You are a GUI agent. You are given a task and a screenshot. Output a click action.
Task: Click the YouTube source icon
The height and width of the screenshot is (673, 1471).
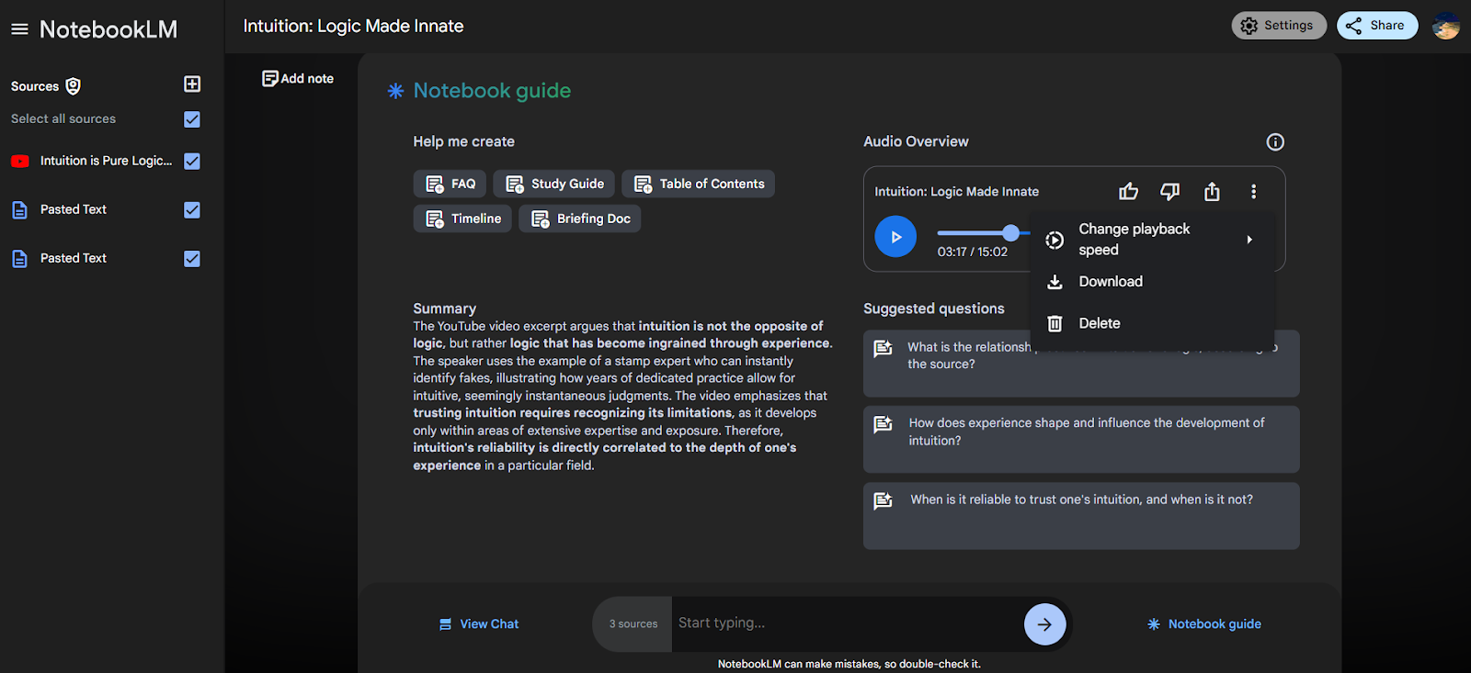(20, 161)
